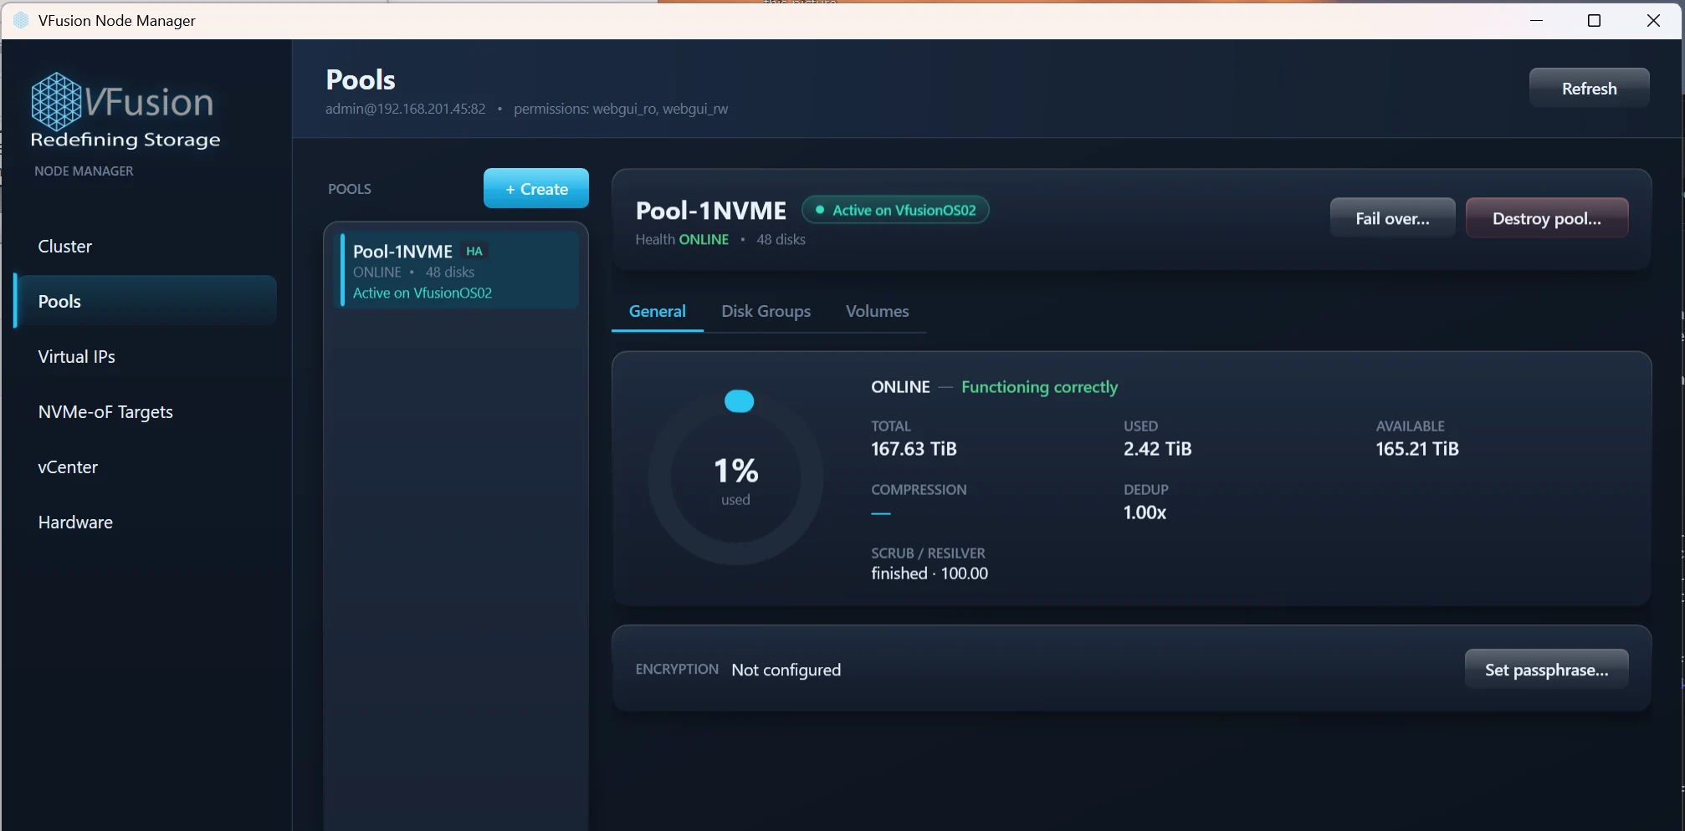Click the 167.63 TiB total value
Image resolution: width=1685 pixels, height=831 pixels.
[x=914, y=449]
